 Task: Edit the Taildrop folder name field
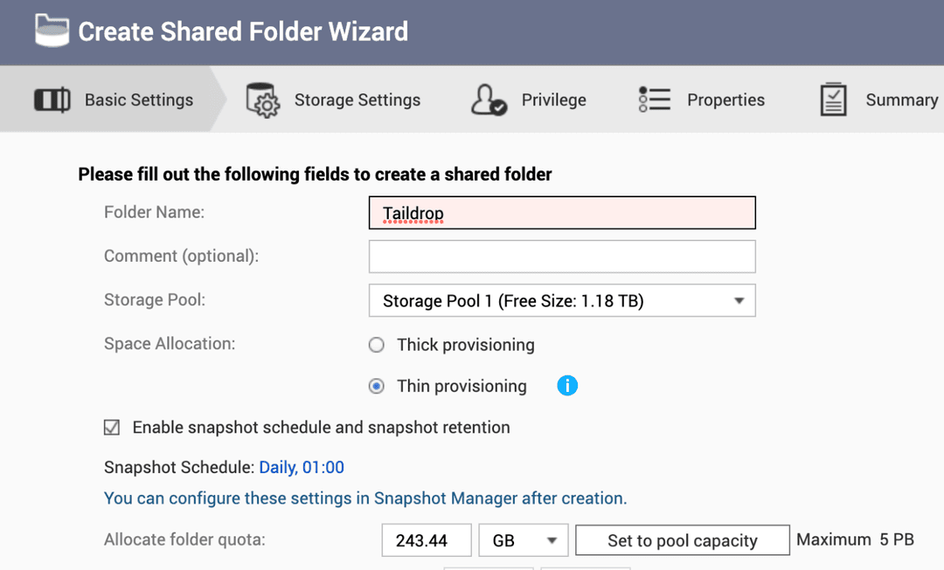562,212
